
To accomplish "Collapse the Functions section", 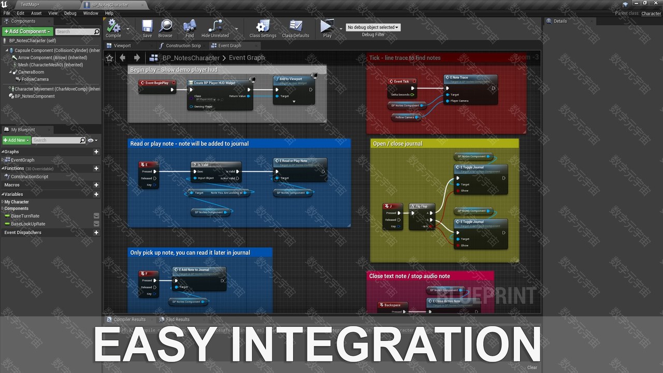I will point(3,168).
